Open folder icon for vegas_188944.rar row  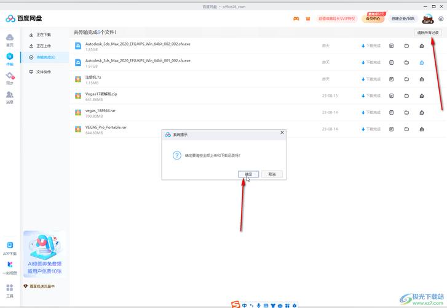click(x=406, y=112)
